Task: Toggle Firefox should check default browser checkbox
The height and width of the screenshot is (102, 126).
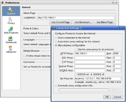Action: point(25,56)
